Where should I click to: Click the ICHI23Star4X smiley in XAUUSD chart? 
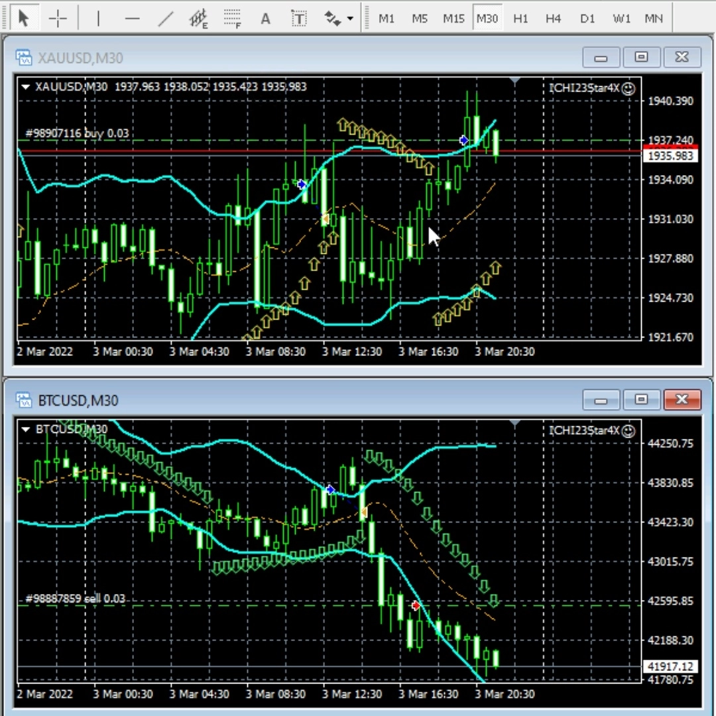coord(628,88)
